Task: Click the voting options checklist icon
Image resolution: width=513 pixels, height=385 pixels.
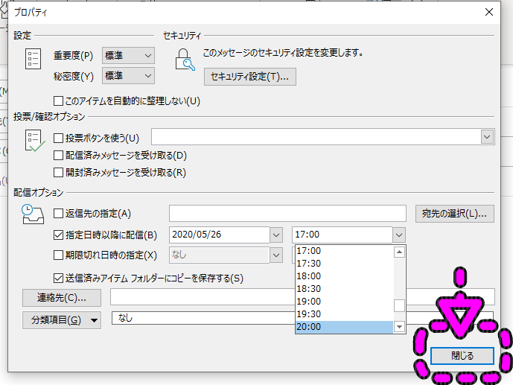Action: 34,141
